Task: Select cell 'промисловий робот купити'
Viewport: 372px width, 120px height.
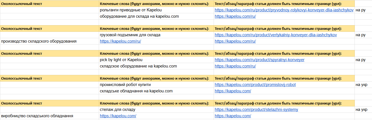Action: 156,85
